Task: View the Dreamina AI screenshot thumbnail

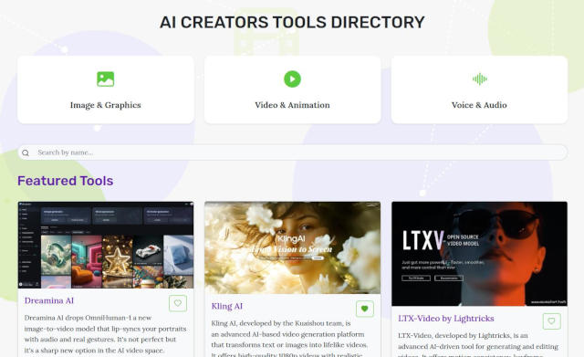Action: (106, 246)
